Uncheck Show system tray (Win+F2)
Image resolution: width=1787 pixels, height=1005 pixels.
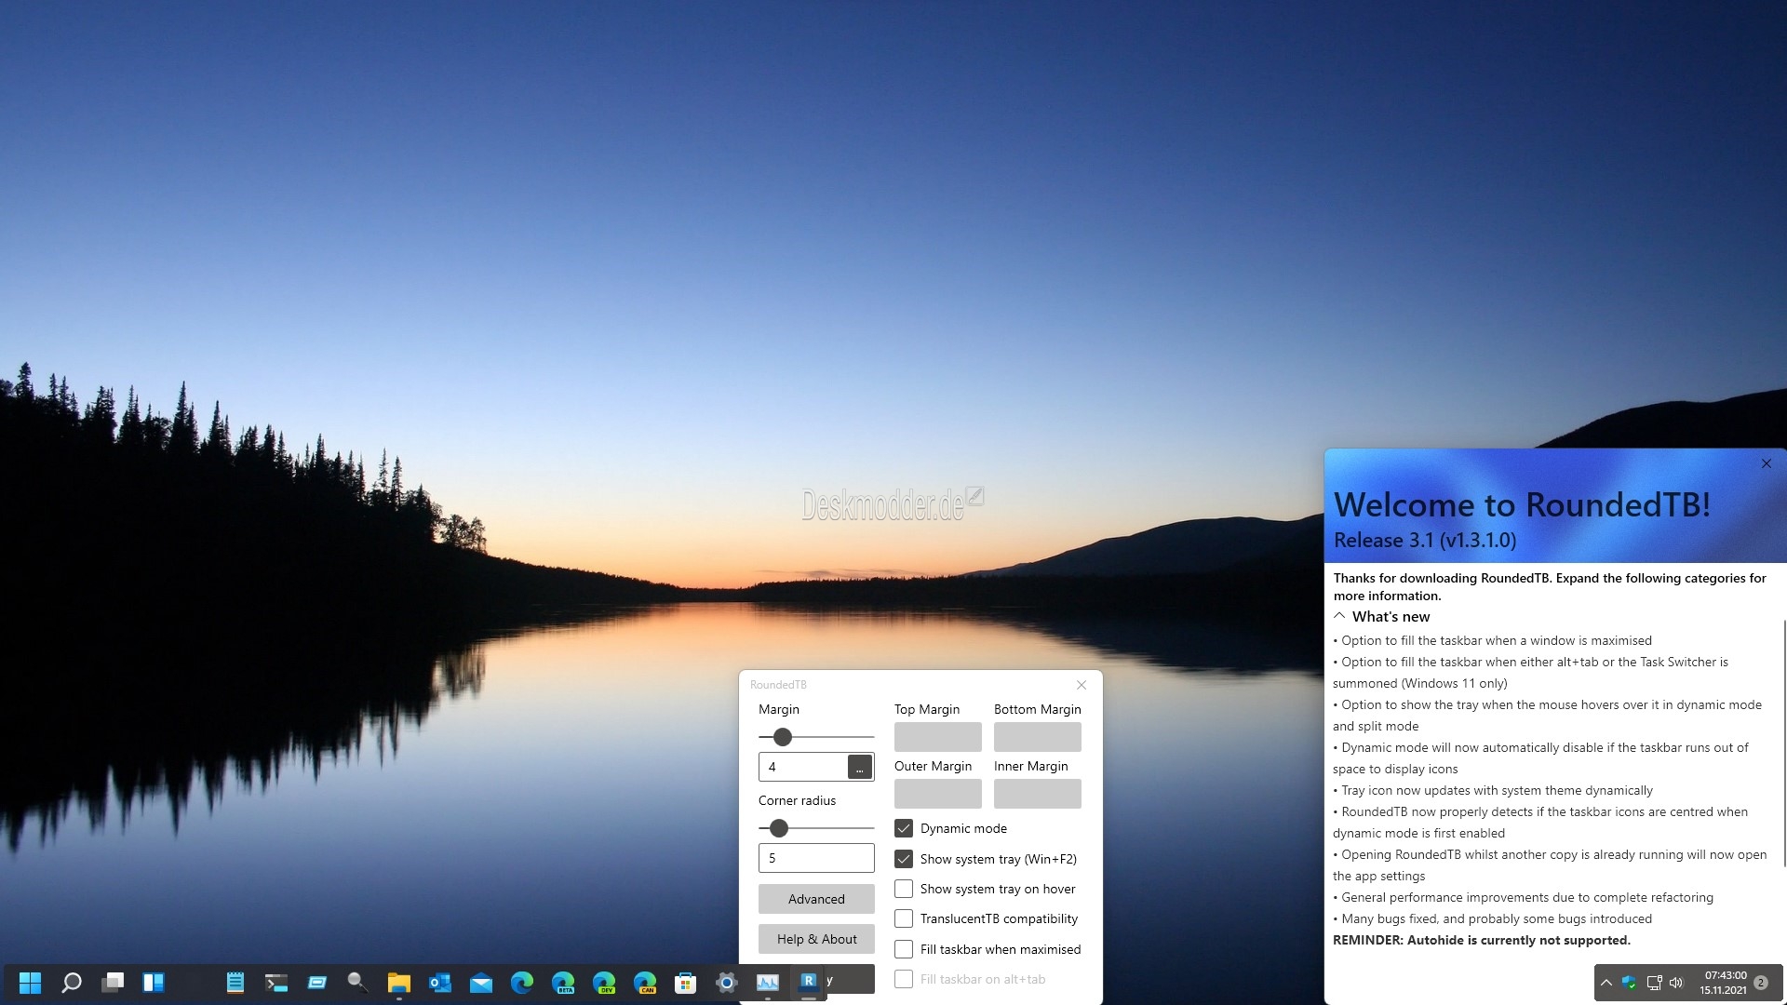[x=904, y=859]
